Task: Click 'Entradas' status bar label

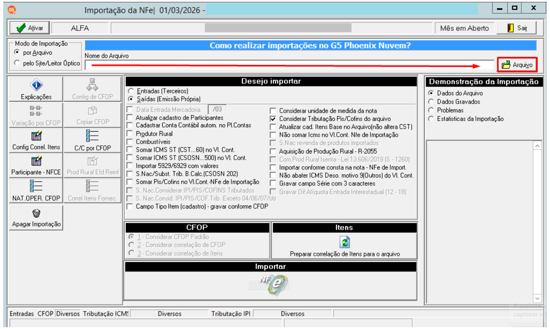Action: point(22,314)
